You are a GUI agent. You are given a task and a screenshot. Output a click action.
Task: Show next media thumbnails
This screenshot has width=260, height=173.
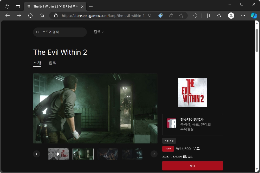click(x=154, y=154)
